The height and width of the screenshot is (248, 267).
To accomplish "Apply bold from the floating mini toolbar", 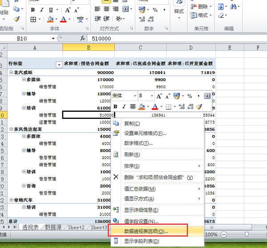I will [116, 106].
